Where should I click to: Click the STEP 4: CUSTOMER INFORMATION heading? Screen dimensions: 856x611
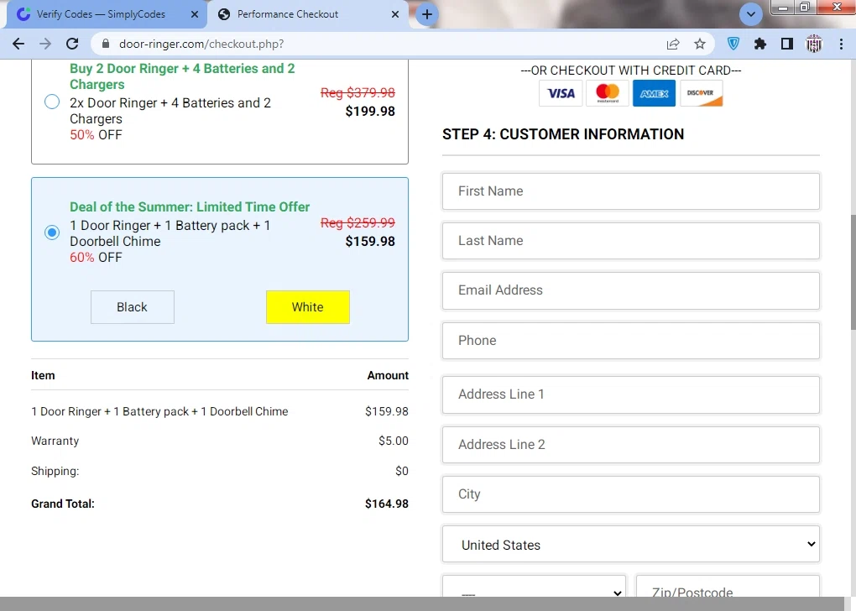tap(563, 134)
